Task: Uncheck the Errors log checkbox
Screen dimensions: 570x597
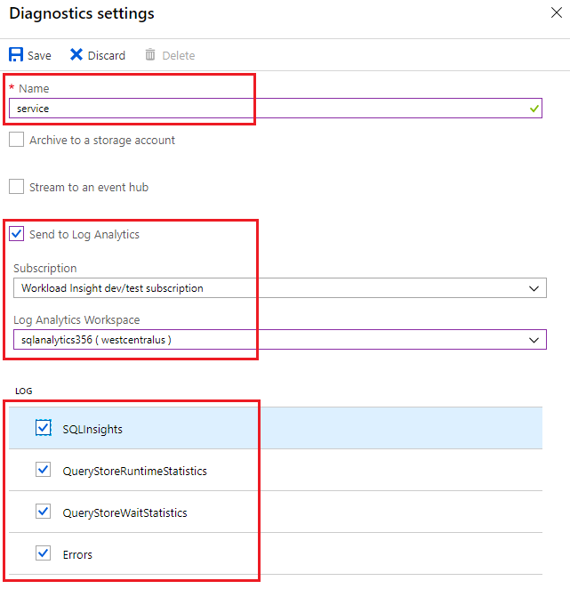Action: (44, 553)
